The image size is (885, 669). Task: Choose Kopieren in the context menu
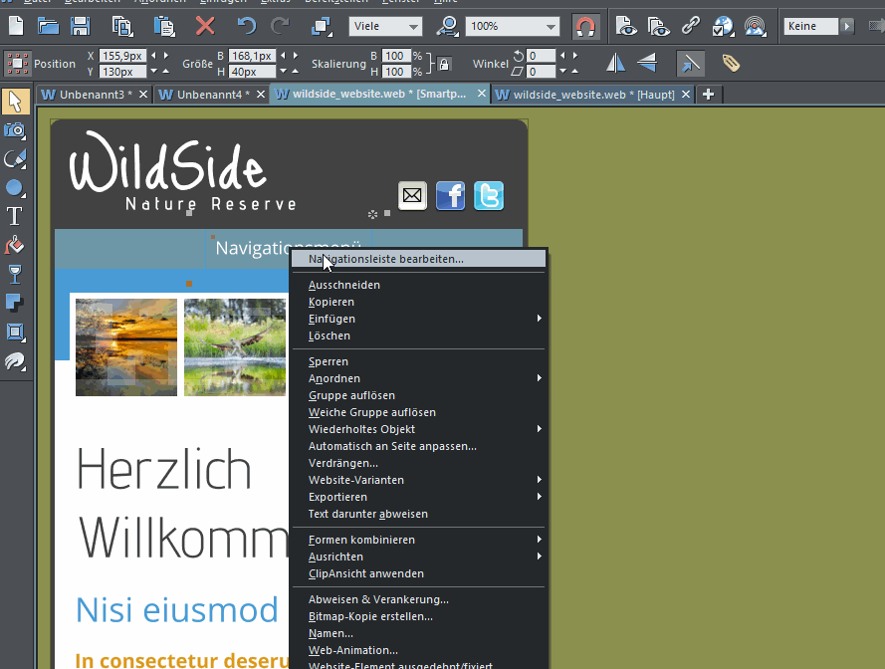[419, 302]
